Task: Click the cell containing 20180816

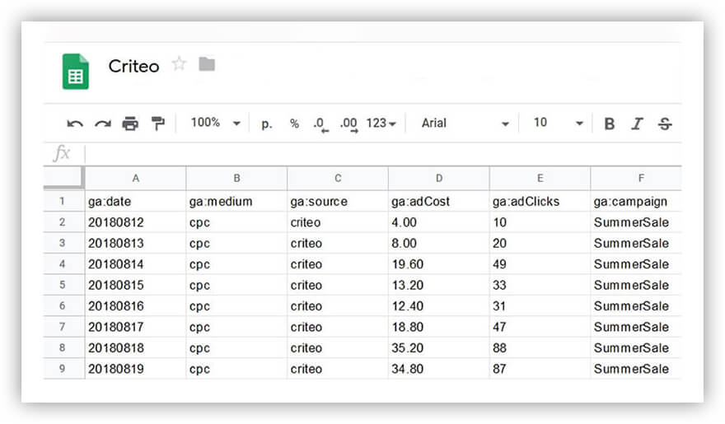Action: 135,305
